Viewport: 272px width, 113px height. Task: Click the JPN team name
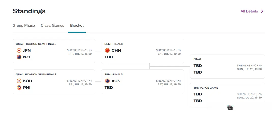[27, 50]
